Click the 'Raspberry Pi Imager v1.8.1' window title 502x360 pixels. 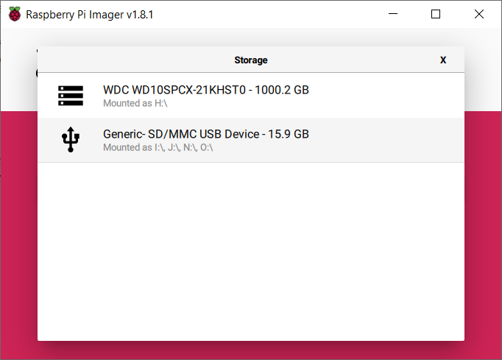(x=90, y=14)
